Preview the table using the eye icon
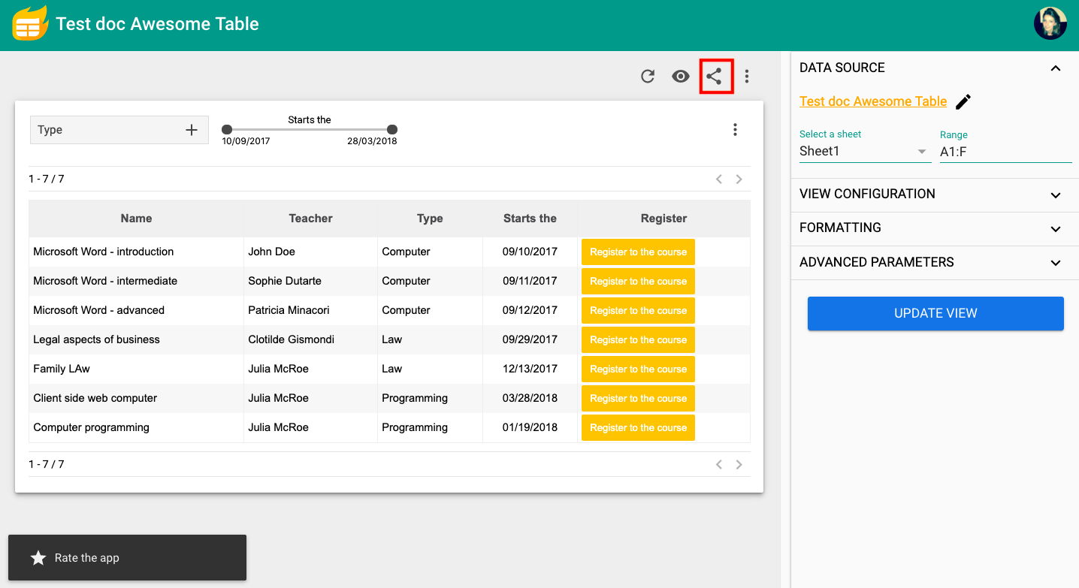 [x=681, y=76]
